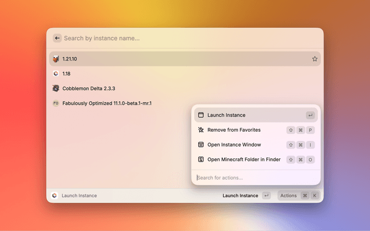Image resolution: width=370 pixels, height=231 pixels.
Task: Select Open Minecraft Folder in Finder entry
Action: click(244, 159)
